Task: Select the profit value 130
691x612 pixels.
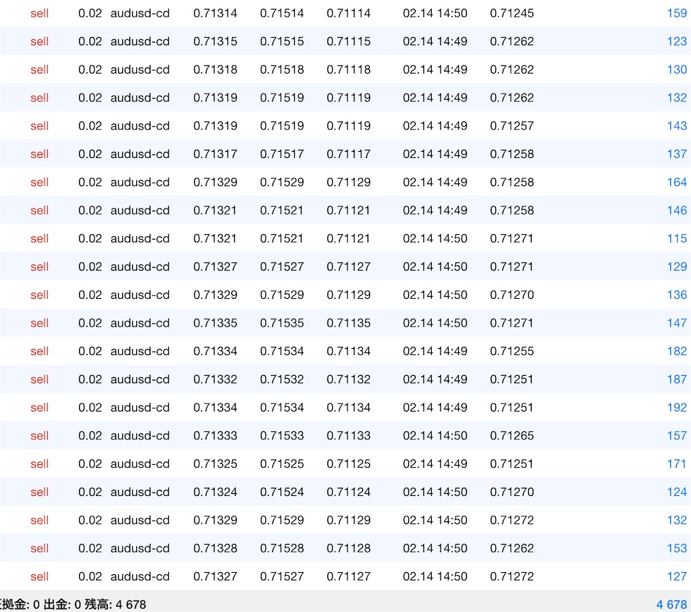Action: 677,69
